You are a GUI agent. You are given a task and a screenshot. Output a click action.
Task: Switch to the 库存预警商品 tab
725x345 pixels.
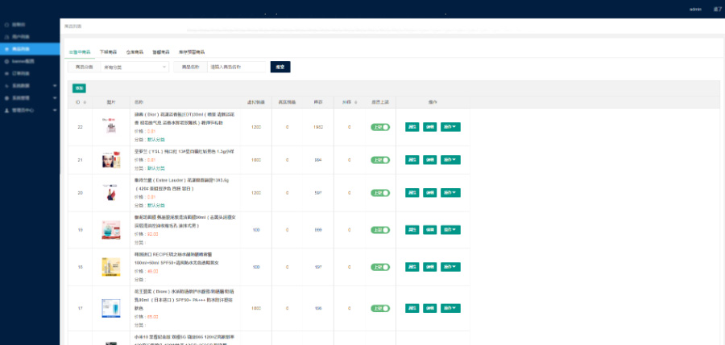tap(192, 51)
